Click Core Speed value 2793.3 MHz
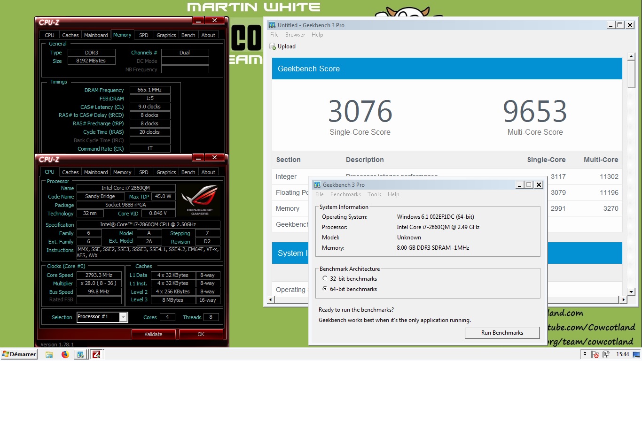The width and height of the screenshot is (642, 437). (x=99, y=275)
